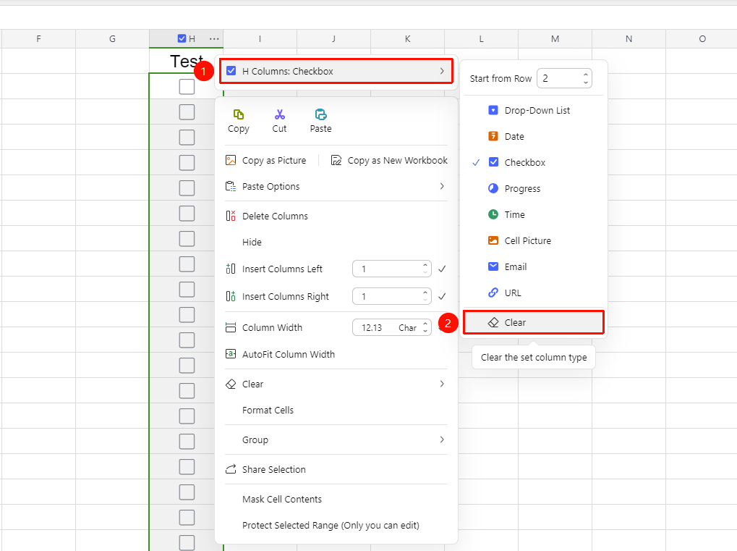The height and width of the screenshot is (551, 737).
Task: Confirm Insert Columns Right checkmark
Action: (x=442, y=296)
